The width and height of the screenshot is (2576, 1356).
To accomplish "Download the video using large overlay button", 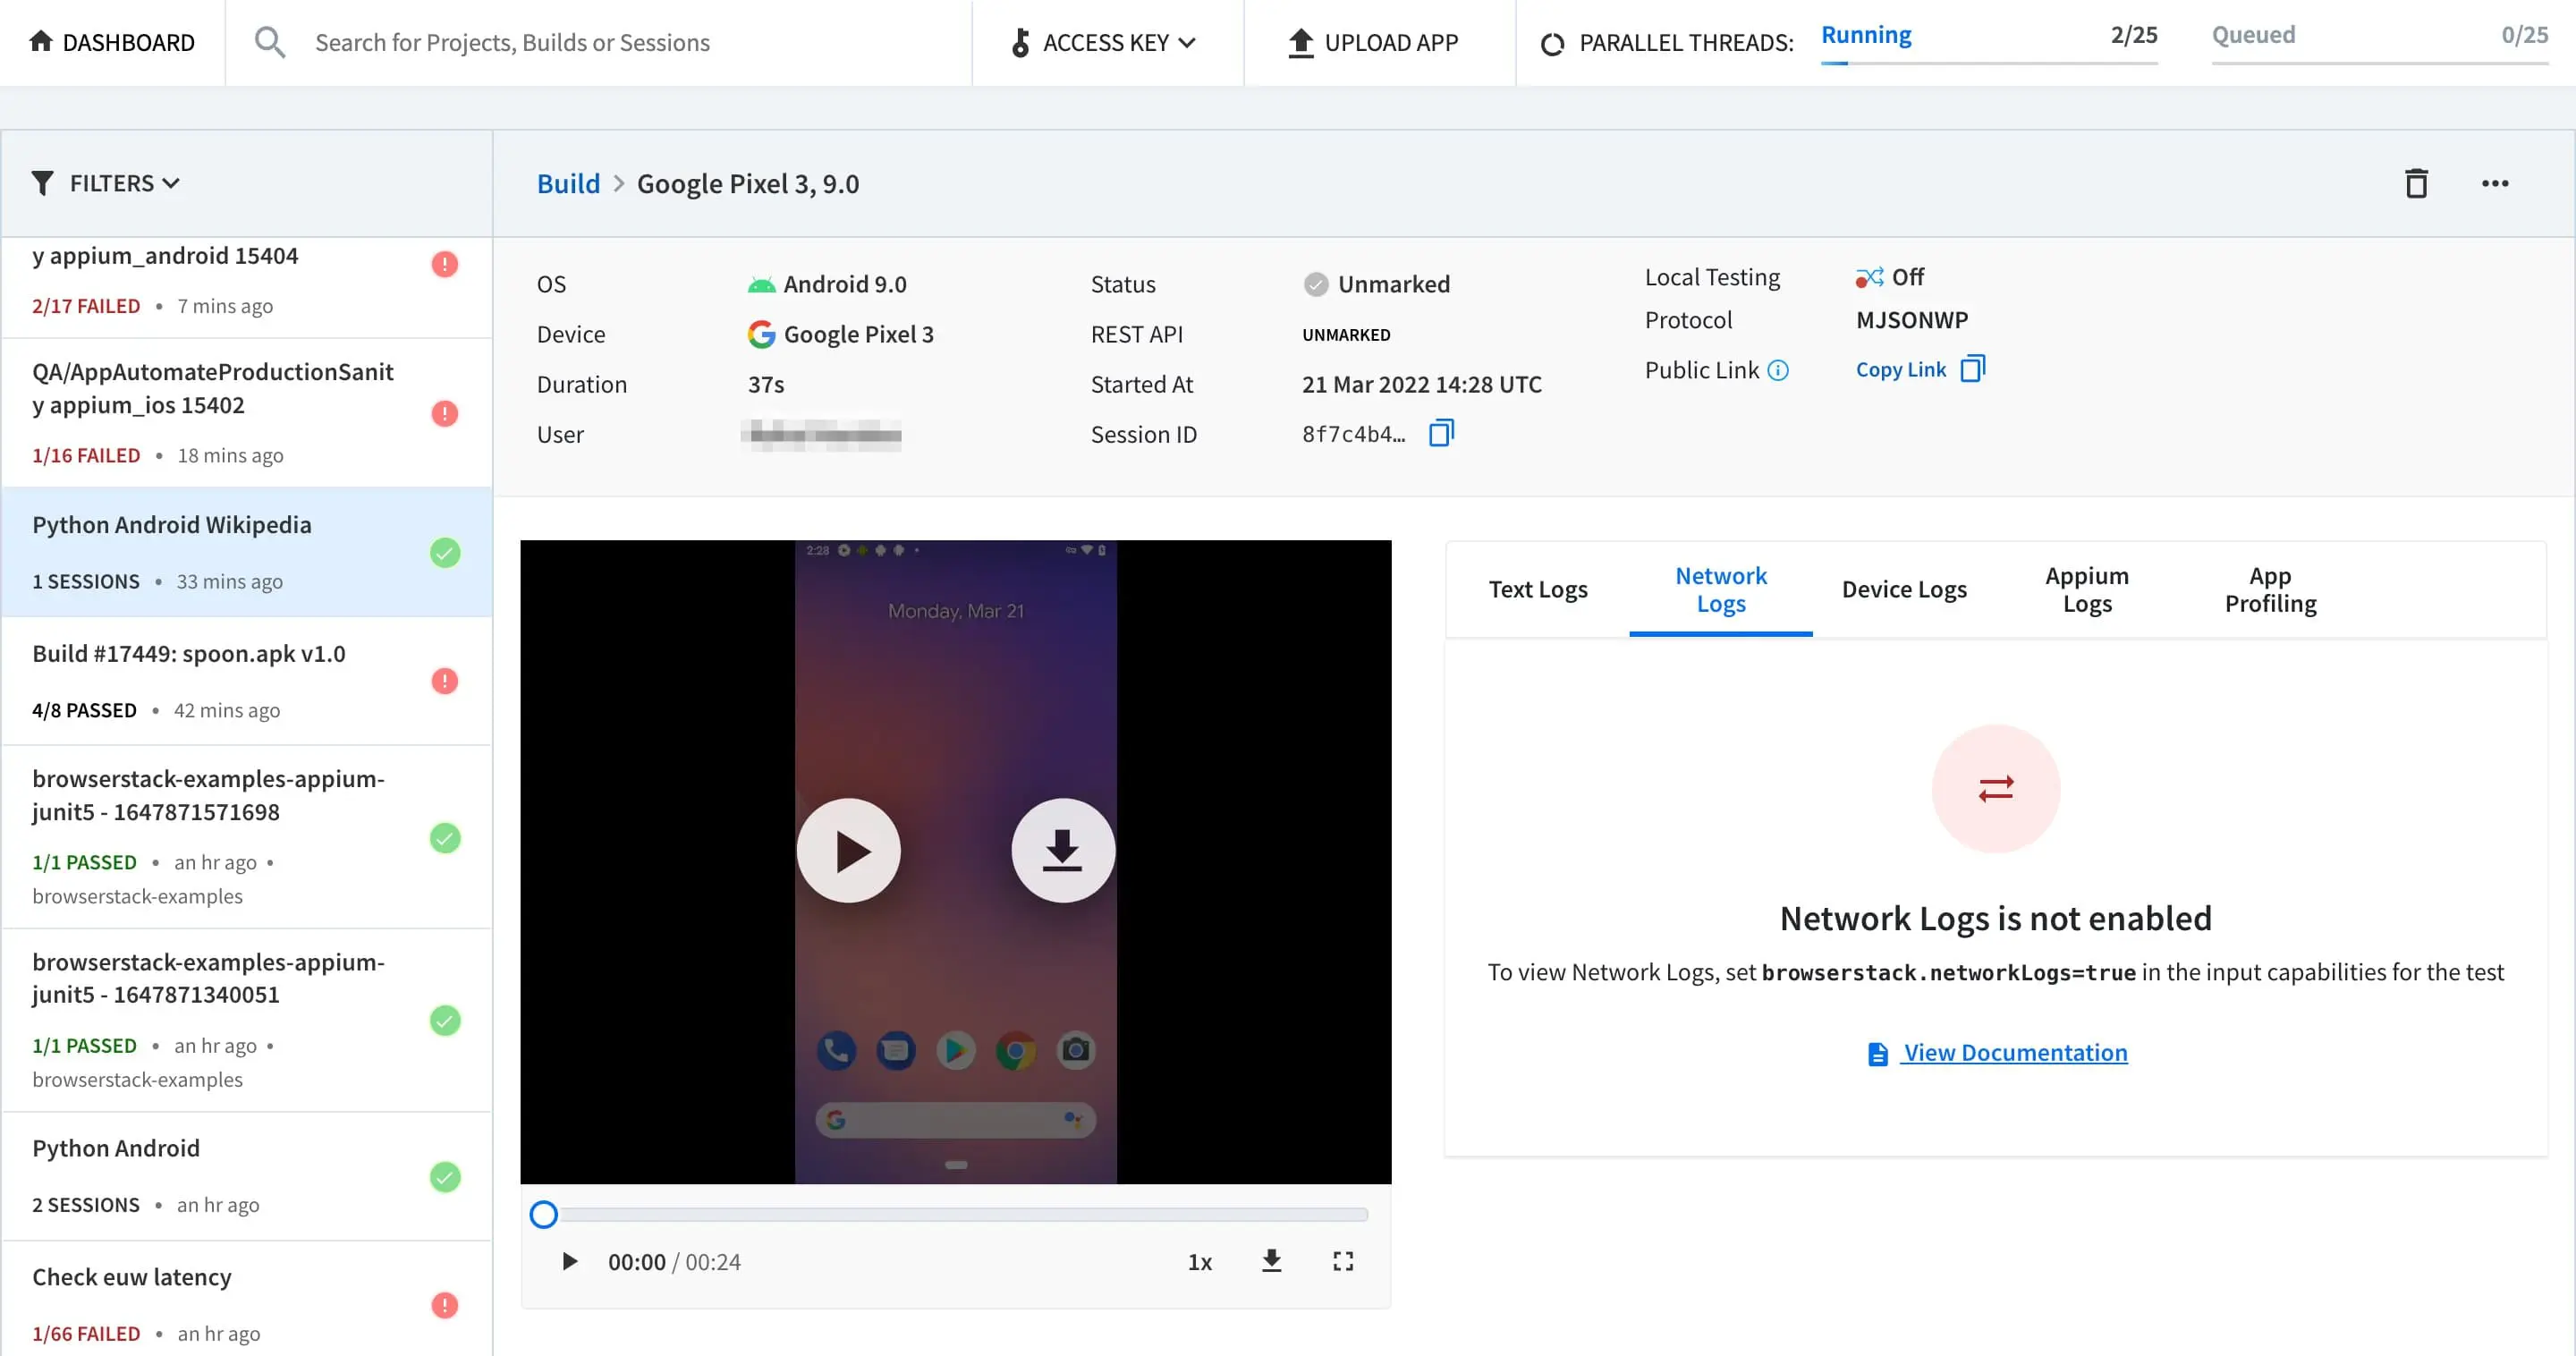I will point(1062,850).
